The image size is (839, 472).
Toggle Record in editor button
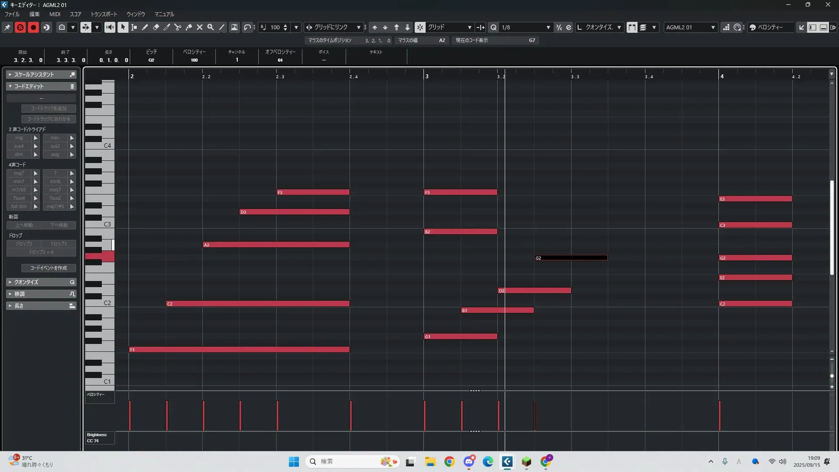(33, 27)
